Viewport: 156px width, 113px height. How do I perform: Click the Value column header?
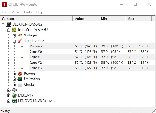pos(86,19)
